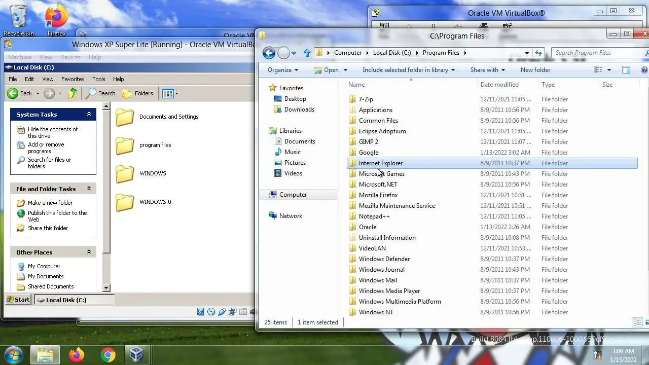Click Share this folder link
This screenshot has height=365, width=649.
(x=48, y=228)
